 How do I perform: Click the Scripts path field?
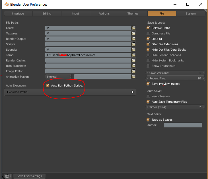[x=88, y=44]
